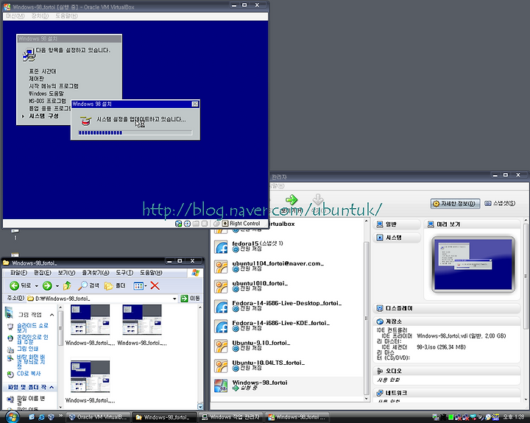
Task: Launch Internet Explorer from quick launch
Action: (x=41, y=417)
